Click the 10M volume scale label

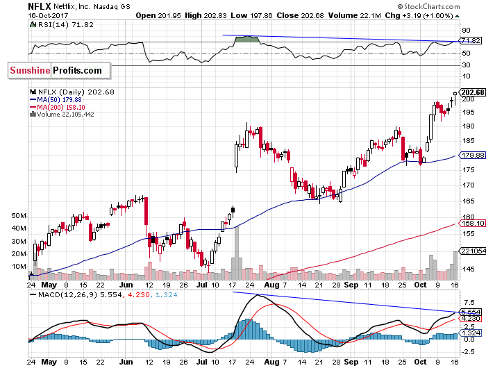pos(19,267)
